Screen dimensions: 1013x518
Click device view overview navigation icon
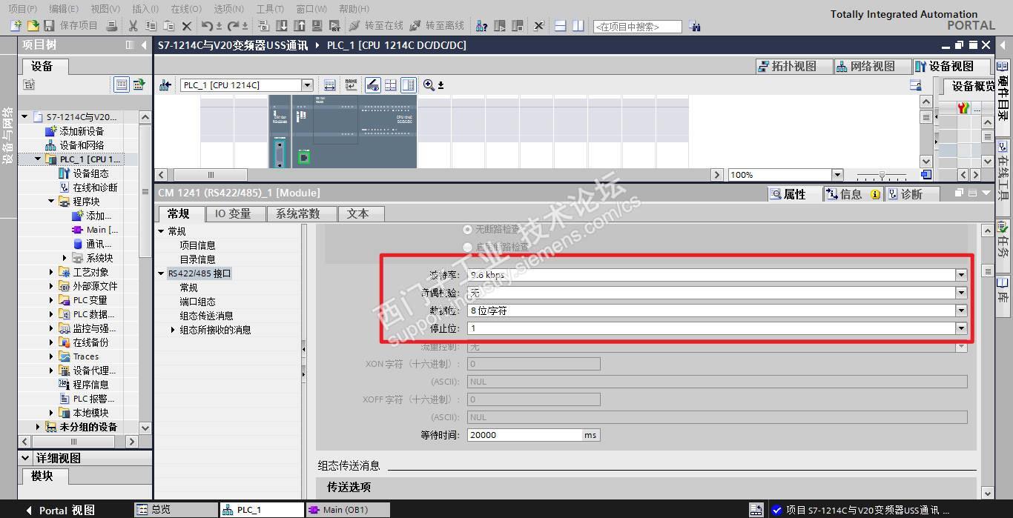[x=926, y=175]
